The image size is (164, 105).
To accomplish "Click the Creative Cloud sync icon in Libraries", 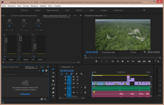I will click(42, 99).
